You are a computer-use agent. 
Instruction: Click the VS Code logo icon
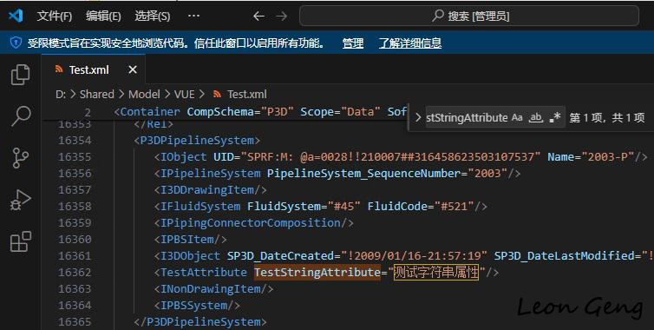coord(16,16)
